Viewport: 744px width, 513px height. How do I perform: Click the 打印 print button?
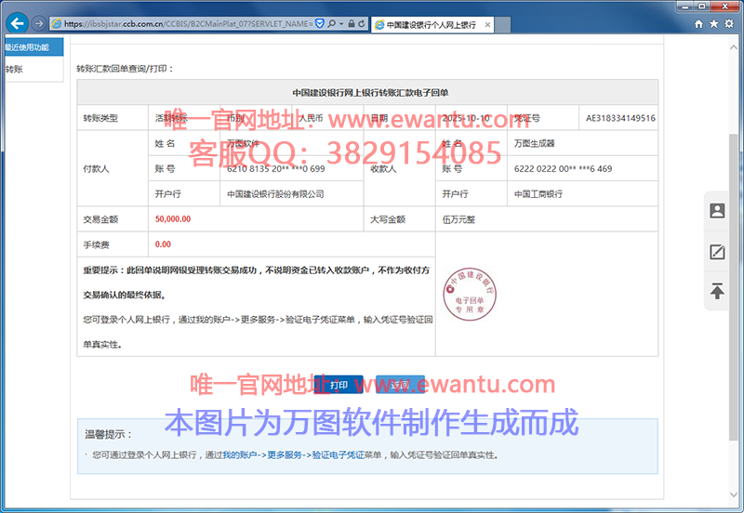tap(339, 385)
